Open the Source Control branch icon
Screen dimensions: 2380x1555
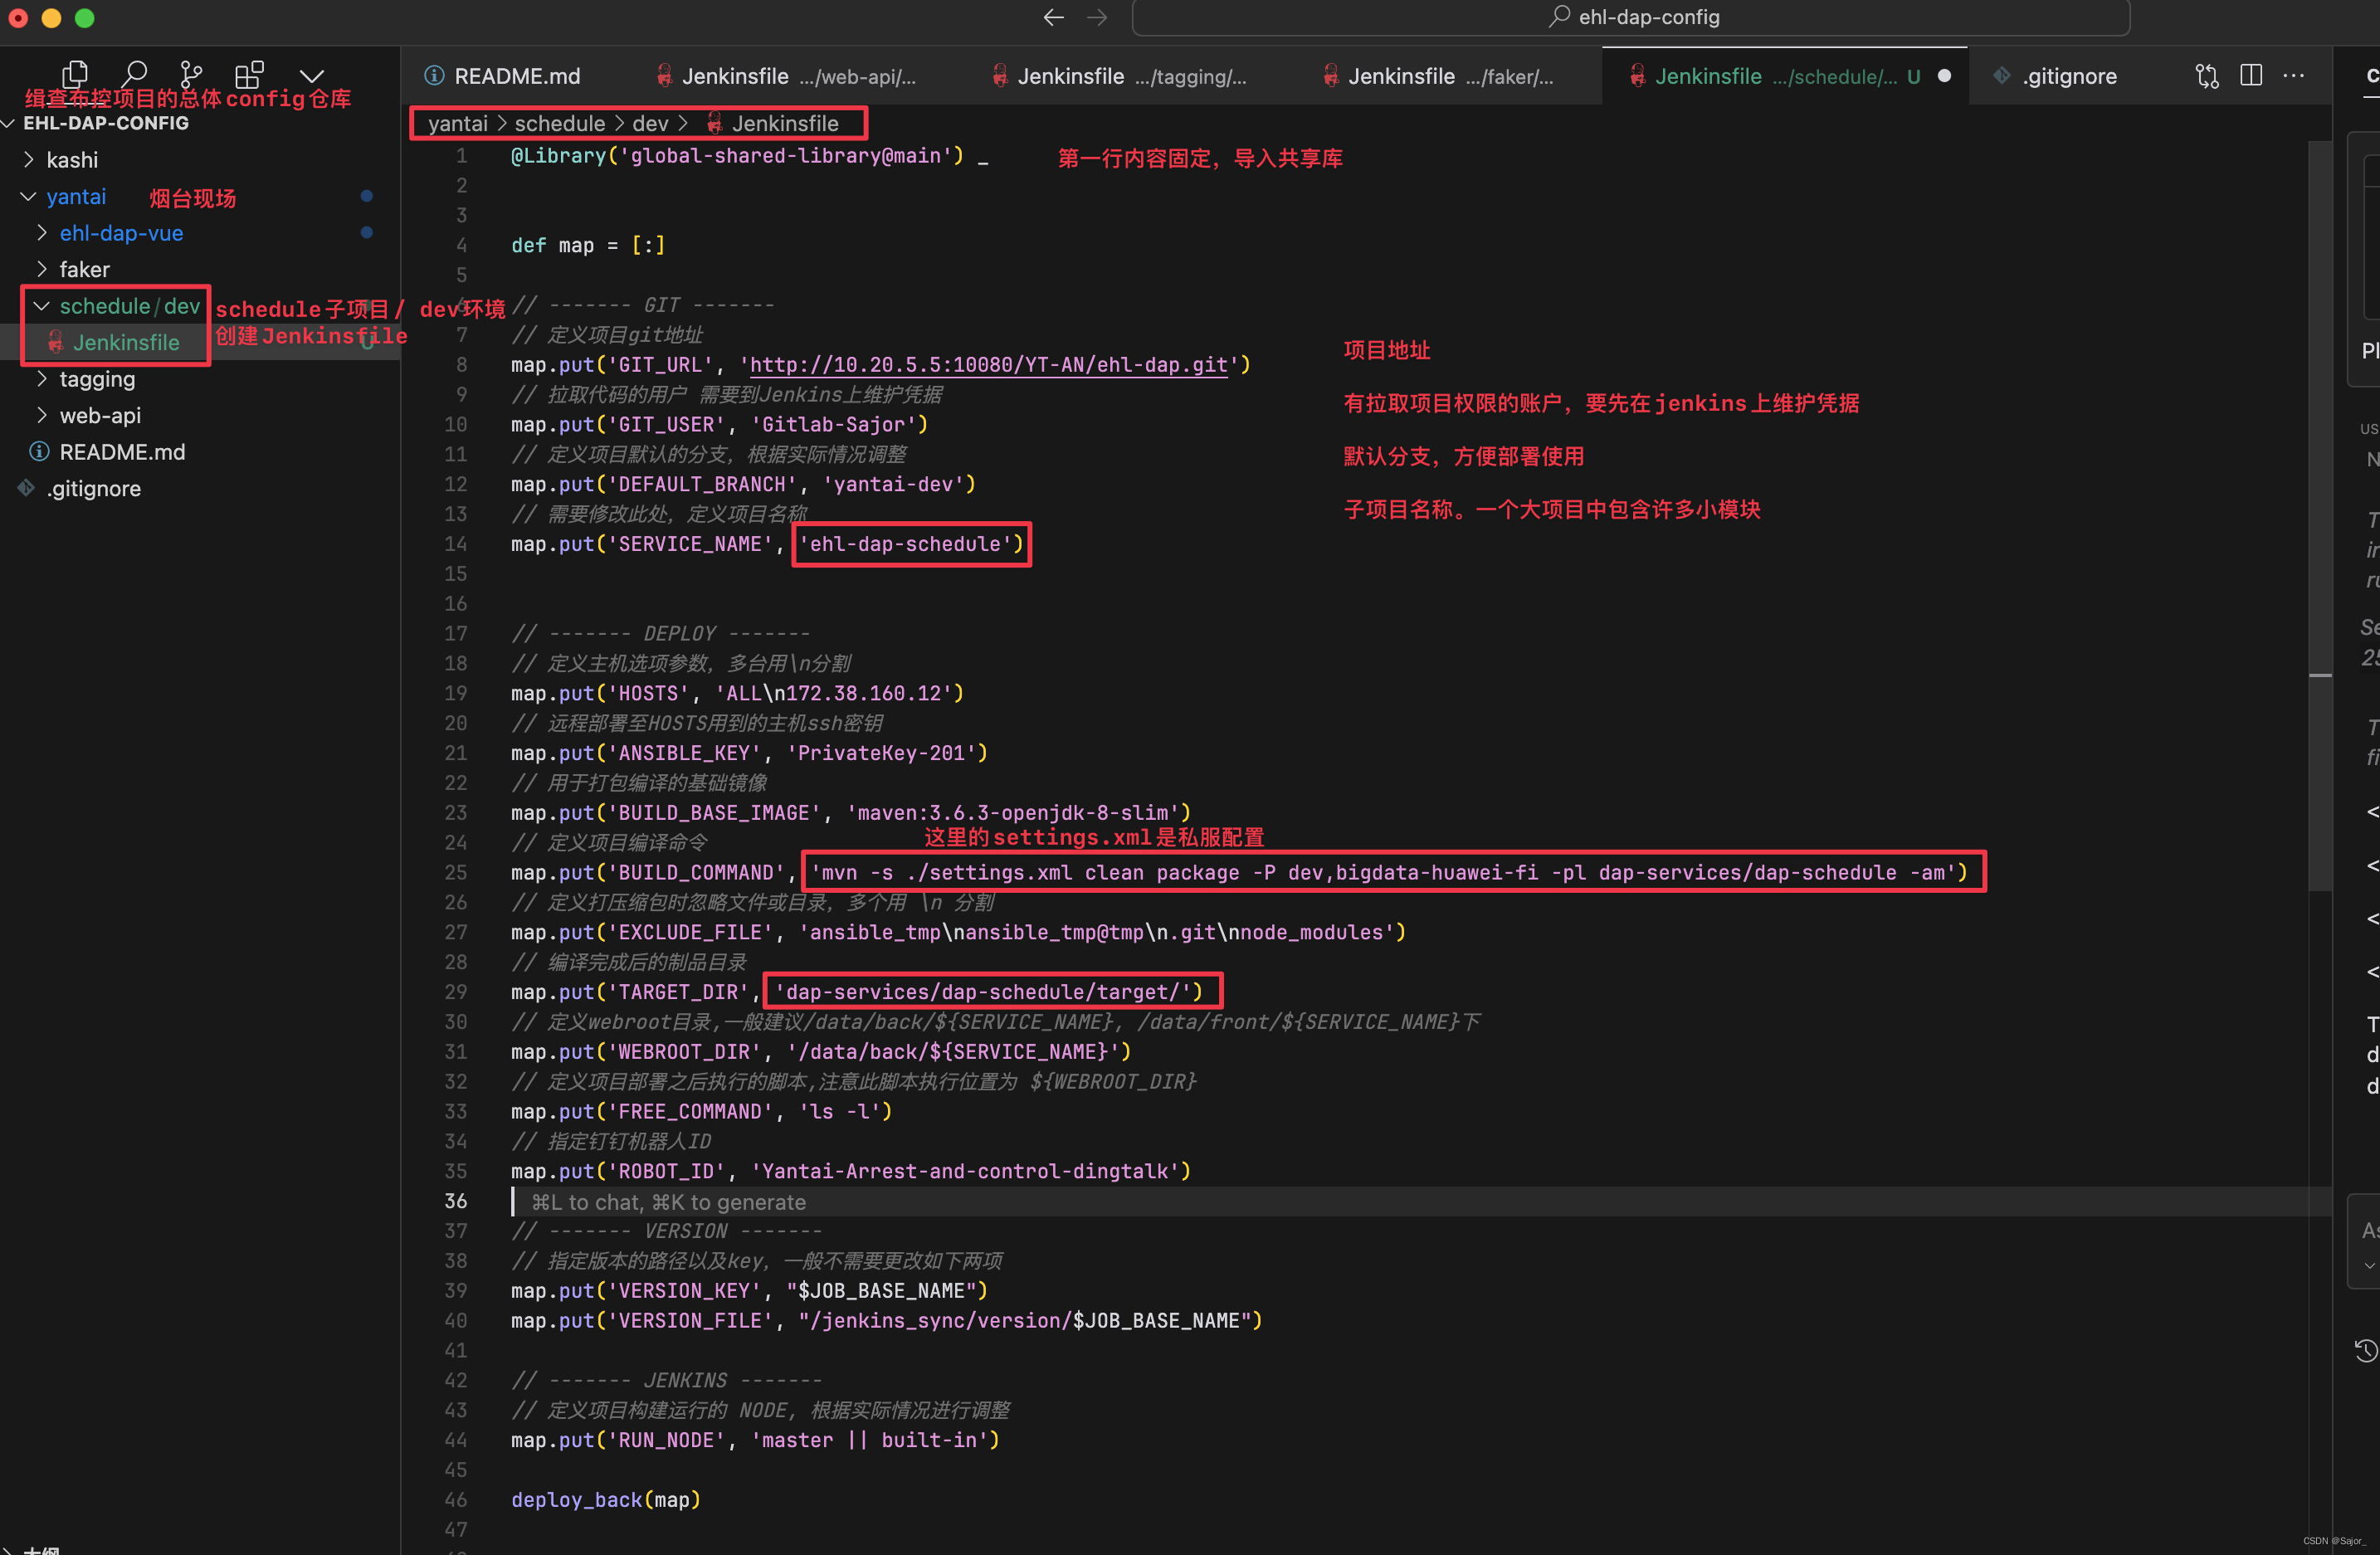[x=191, y=74]
